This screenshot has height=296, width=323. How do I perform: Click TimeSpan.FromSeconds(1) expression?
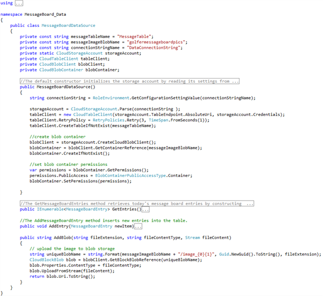177,120
